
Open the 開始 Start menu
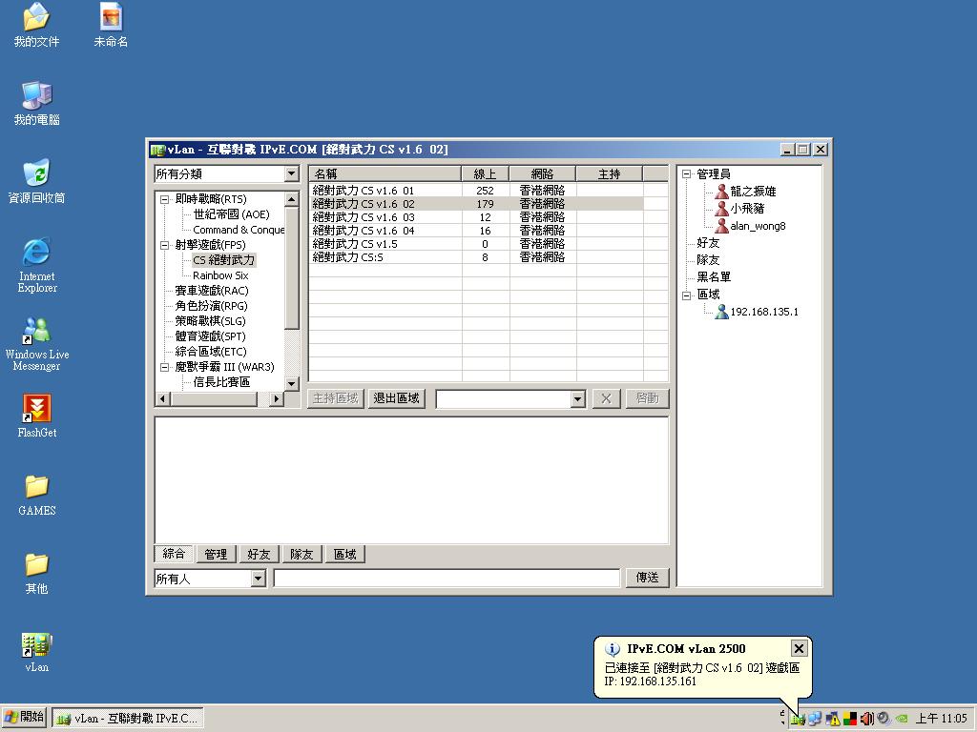pyautogui.click(x=24, y=718)
